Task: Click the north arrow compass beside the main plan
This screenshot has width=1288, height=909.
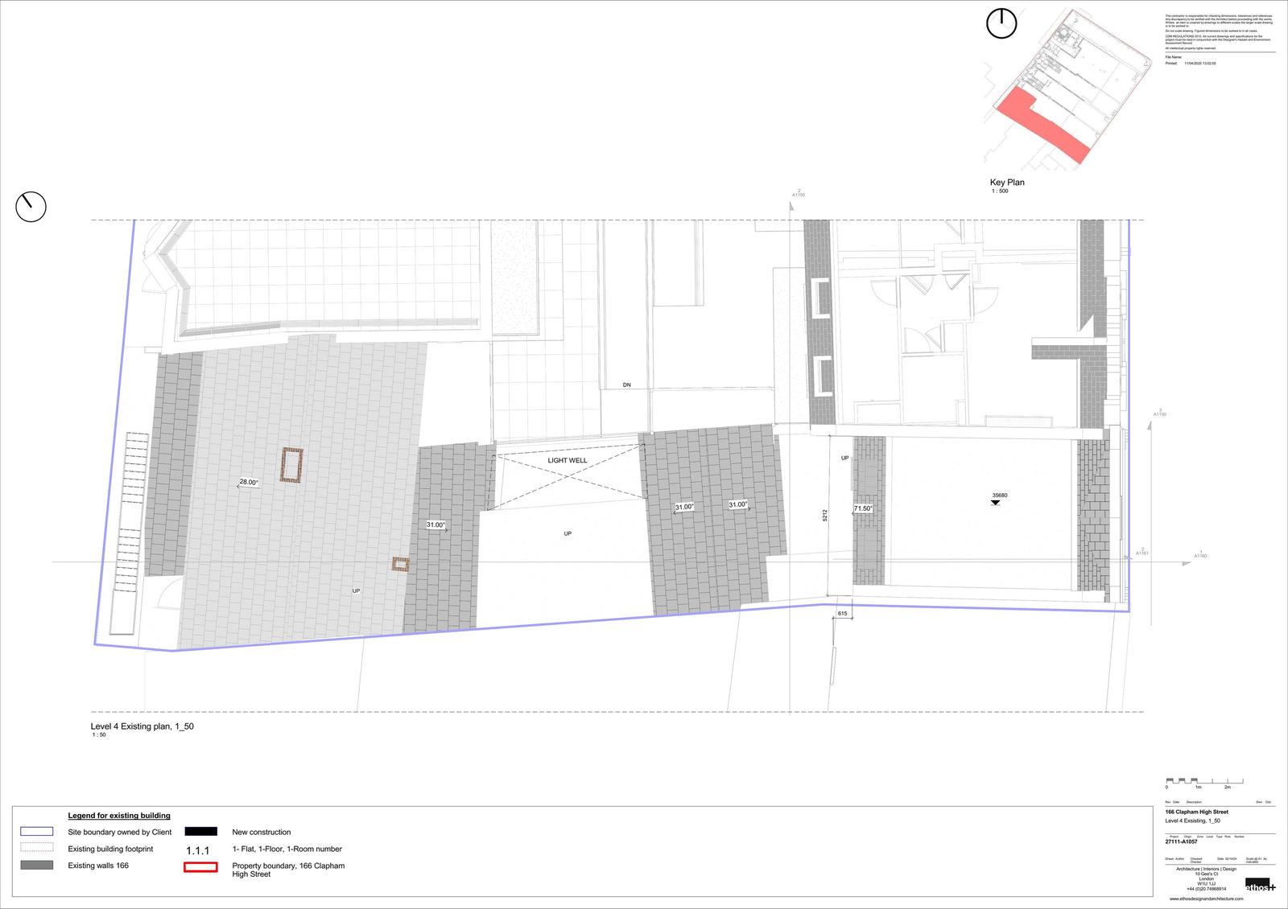Action: [31, 207]
